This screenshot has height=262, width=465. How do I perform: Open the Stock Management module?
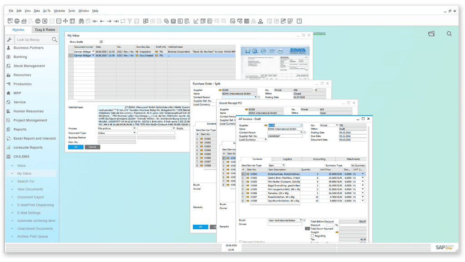coord(29,66)
